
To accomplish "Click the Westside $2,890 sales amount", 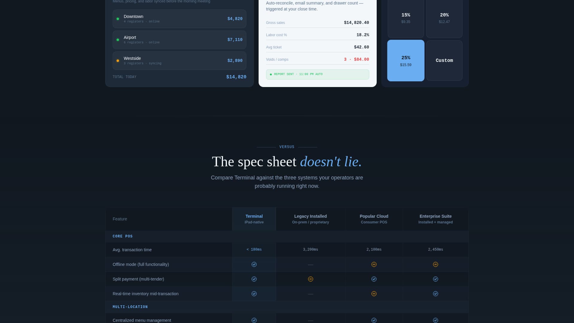I will [x=235, y=61].
